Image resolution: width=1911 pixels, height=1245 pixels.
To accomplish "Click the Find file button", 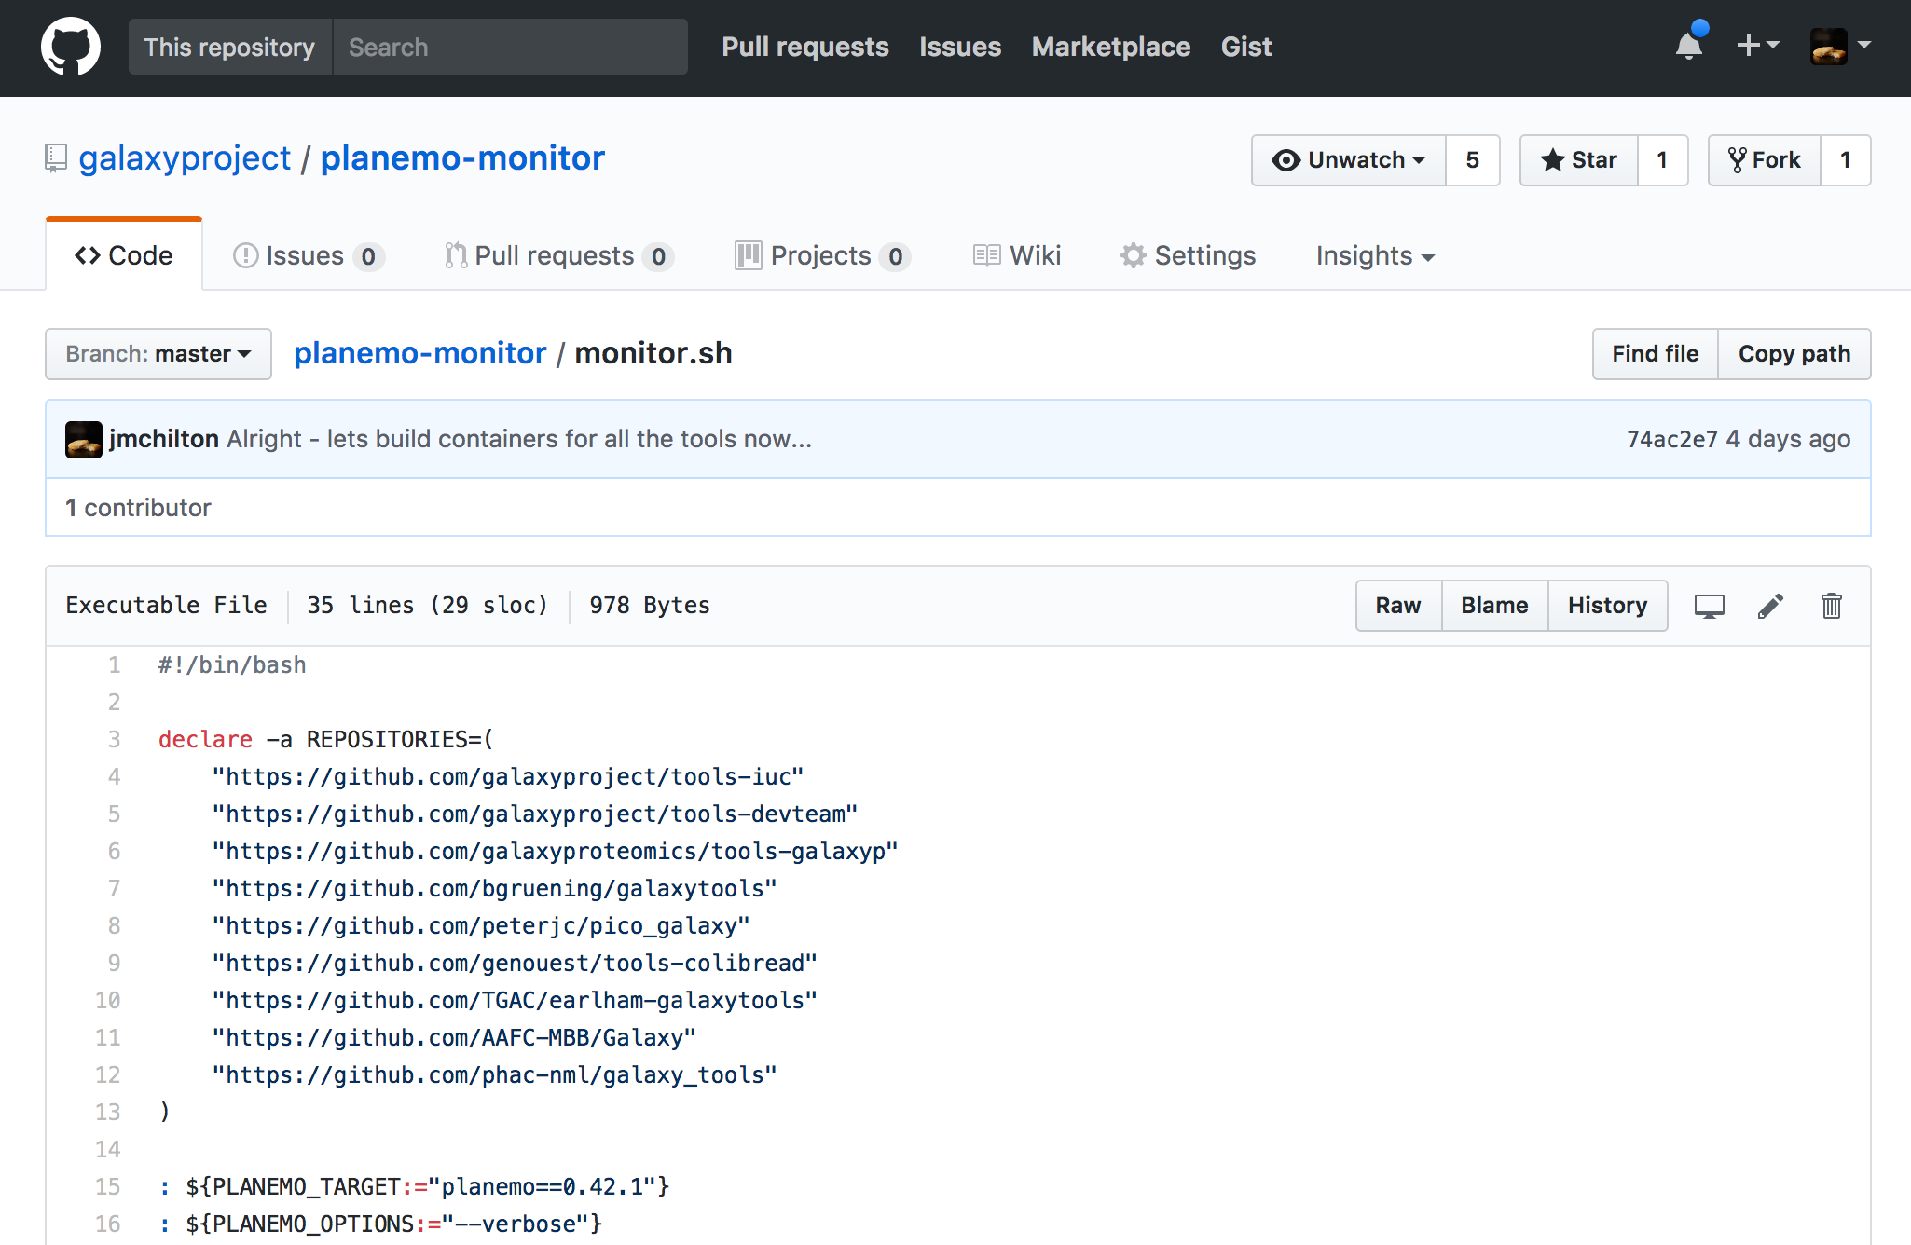I will pyautogui.click(x=1656, y=354).
